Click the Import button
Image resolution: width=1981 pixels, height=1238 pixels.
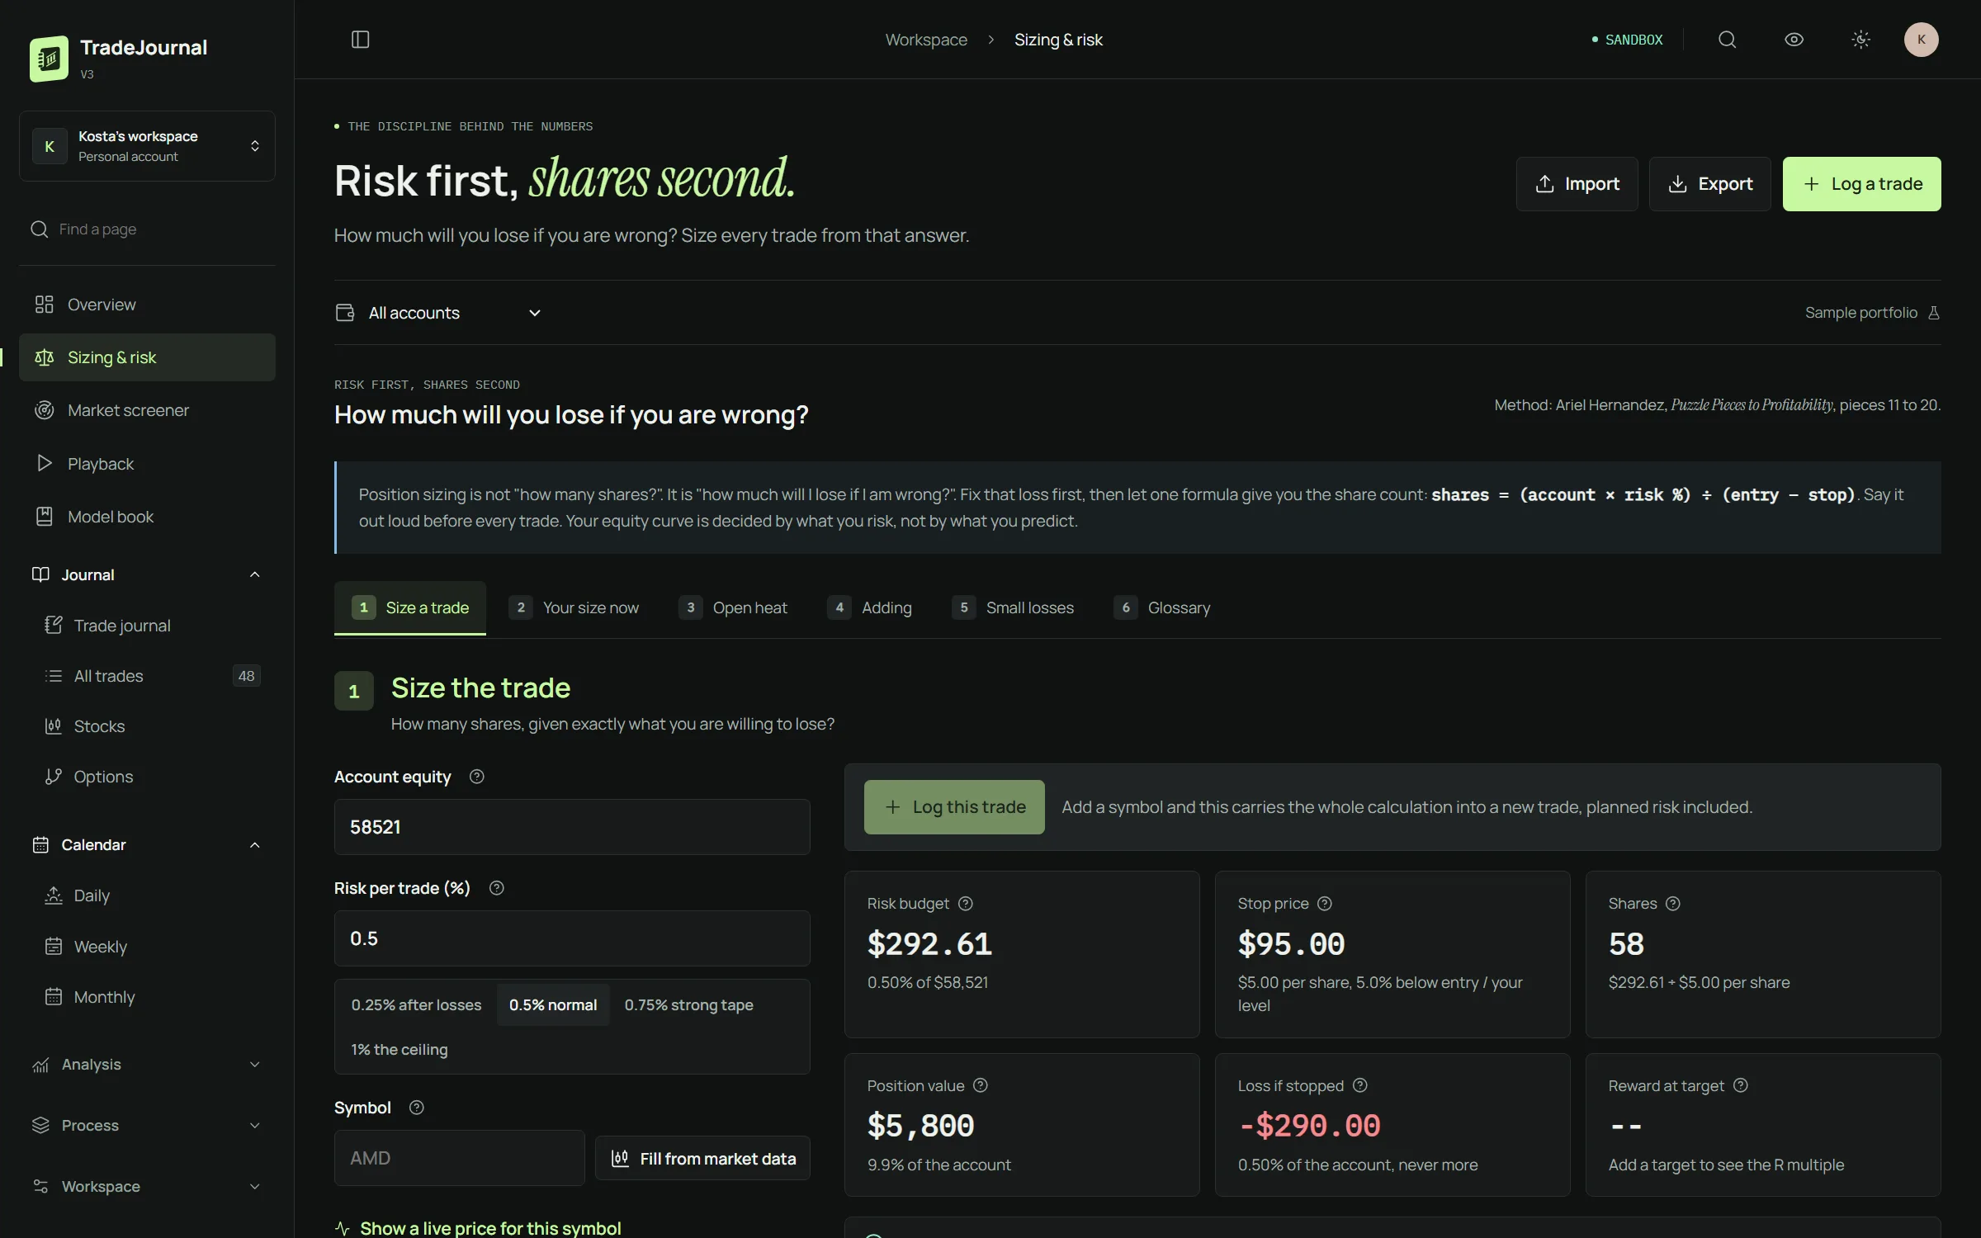point(1577,184)
